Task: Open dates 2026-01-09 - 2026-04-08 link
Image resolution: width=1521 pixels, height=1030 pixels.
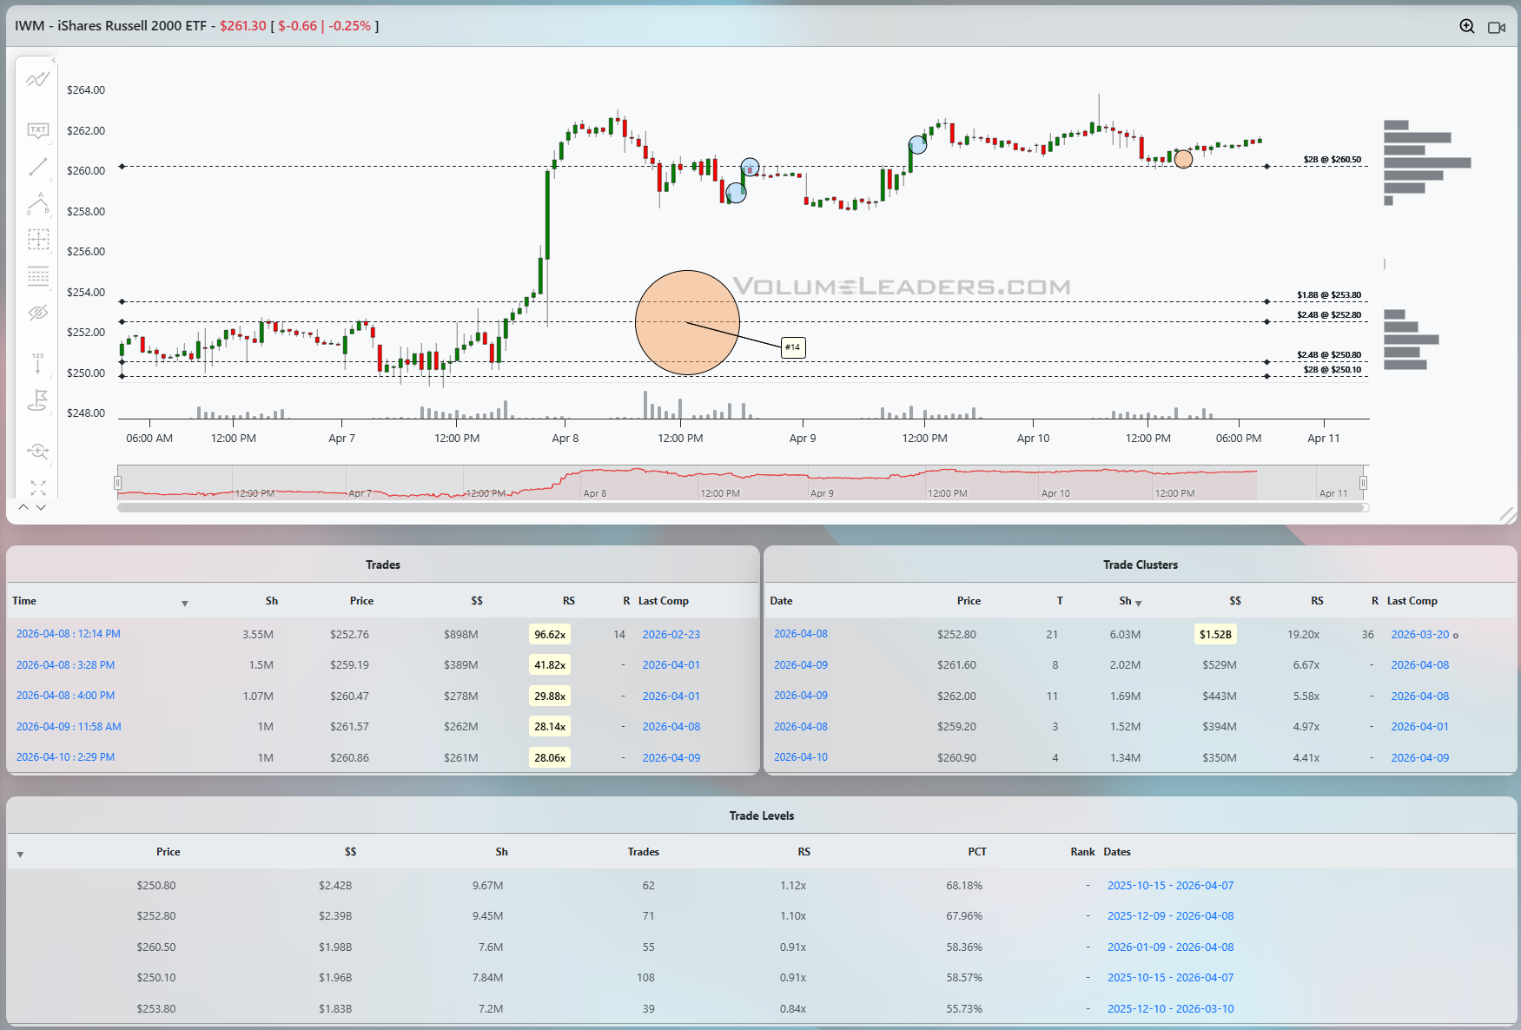Action: (x=1170, y=947)
